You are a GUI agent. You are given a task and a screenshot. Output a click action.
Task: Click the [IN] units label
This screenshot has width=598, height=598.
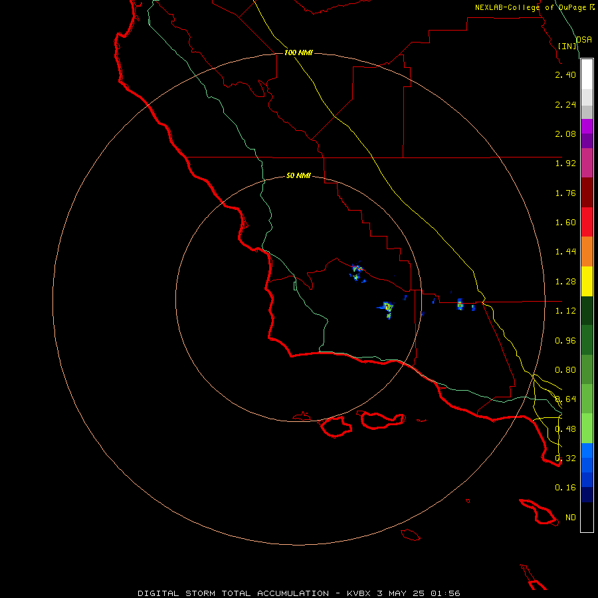coord(567,46)
